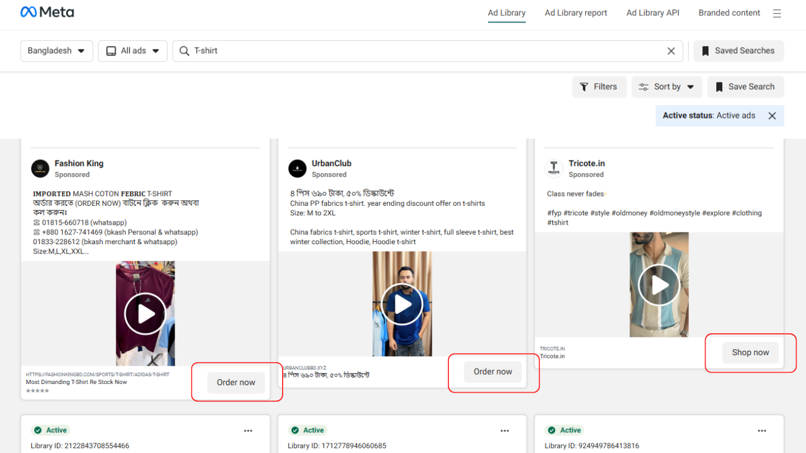Play the Tricote.in ad video

(x=659, y=285)
